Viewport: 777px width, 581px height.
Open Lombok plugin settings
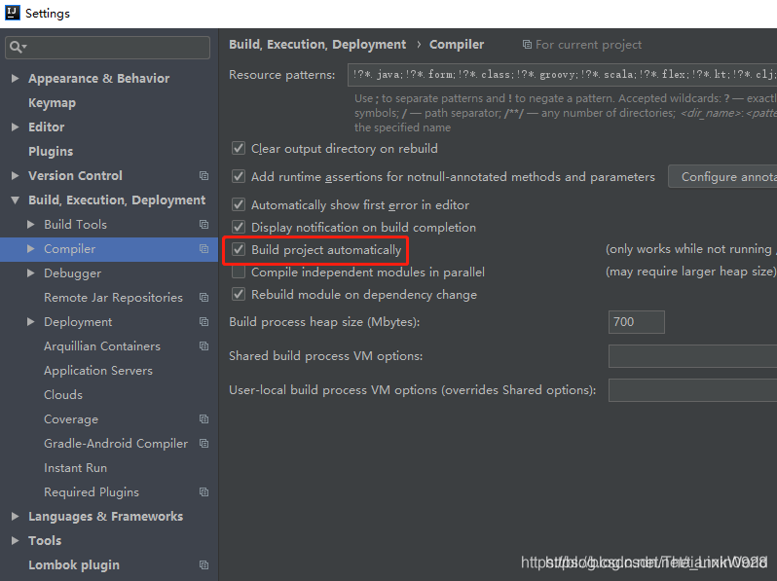pos(74,564)
